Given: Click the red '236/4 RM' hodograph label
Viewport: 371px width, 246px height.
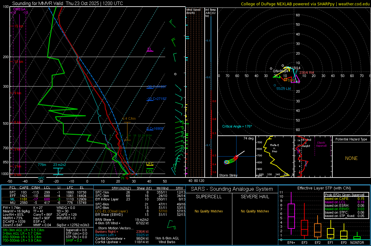Looking at the screenshot, I should point(307,73).
